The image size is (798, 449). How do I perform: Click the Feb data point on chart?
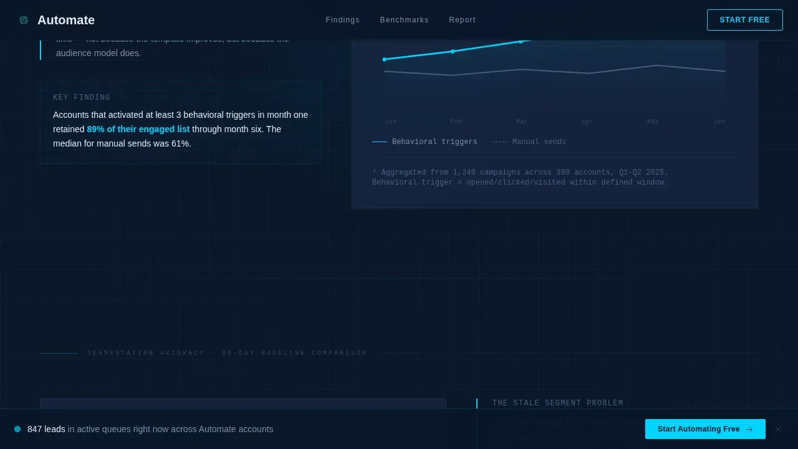tap(453, 51)
